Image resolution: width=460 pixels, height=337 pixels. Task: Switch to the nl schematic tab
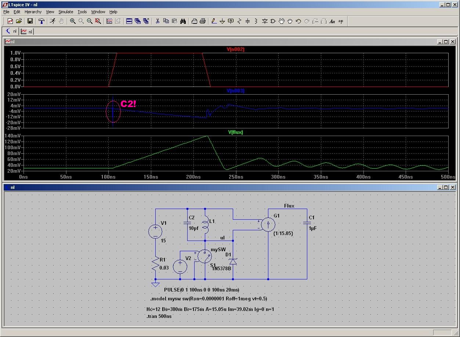tap(11, 32)
